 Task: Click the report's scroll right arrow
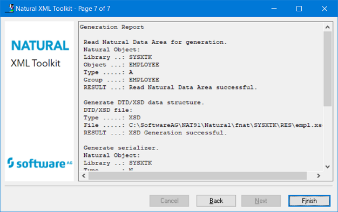[319, 176]
